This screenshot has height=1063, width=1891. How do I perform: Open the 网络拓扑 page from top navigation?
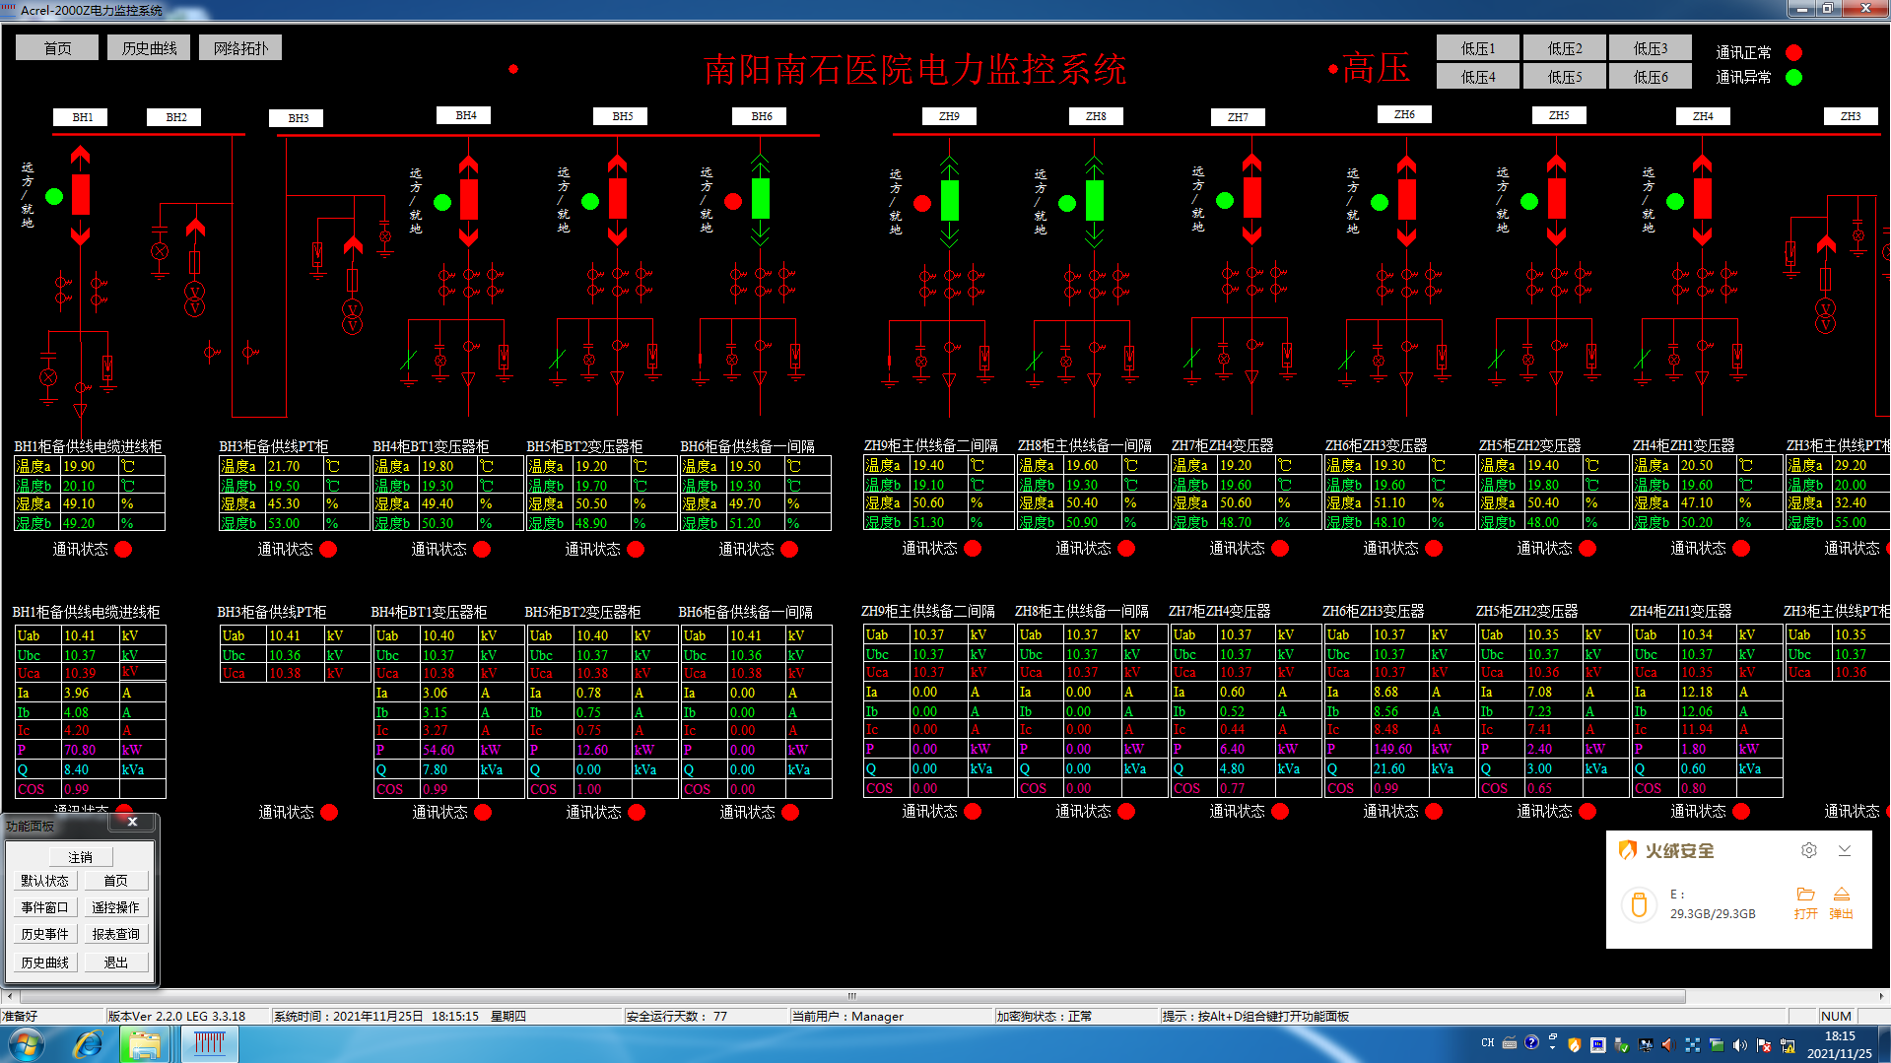pos(240,48)
